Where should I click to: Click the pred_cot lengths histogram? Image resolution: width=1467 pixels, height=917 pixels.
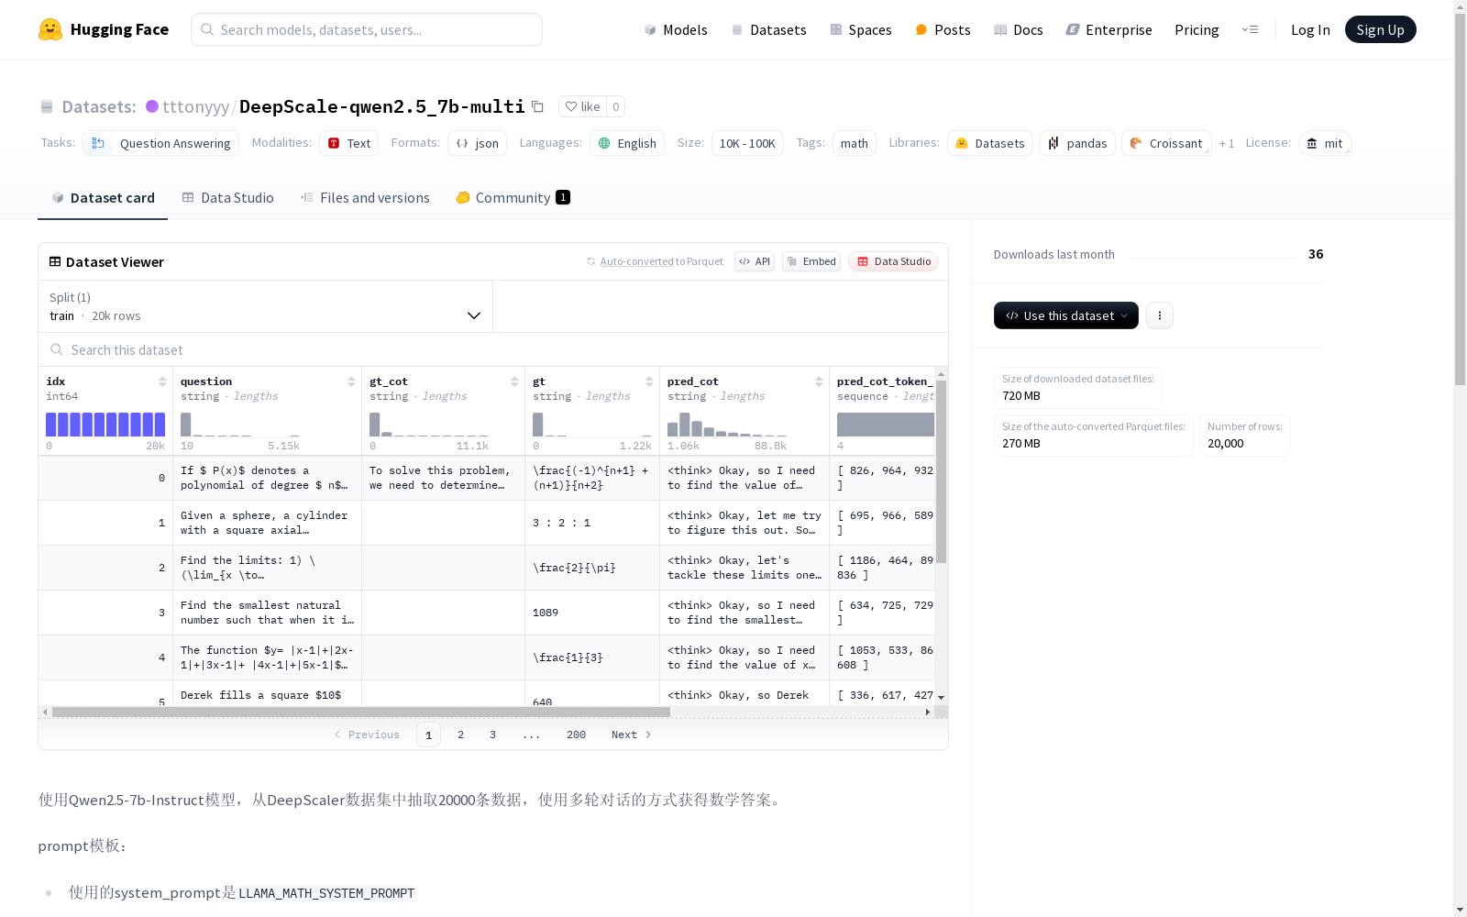pos(727,425)
